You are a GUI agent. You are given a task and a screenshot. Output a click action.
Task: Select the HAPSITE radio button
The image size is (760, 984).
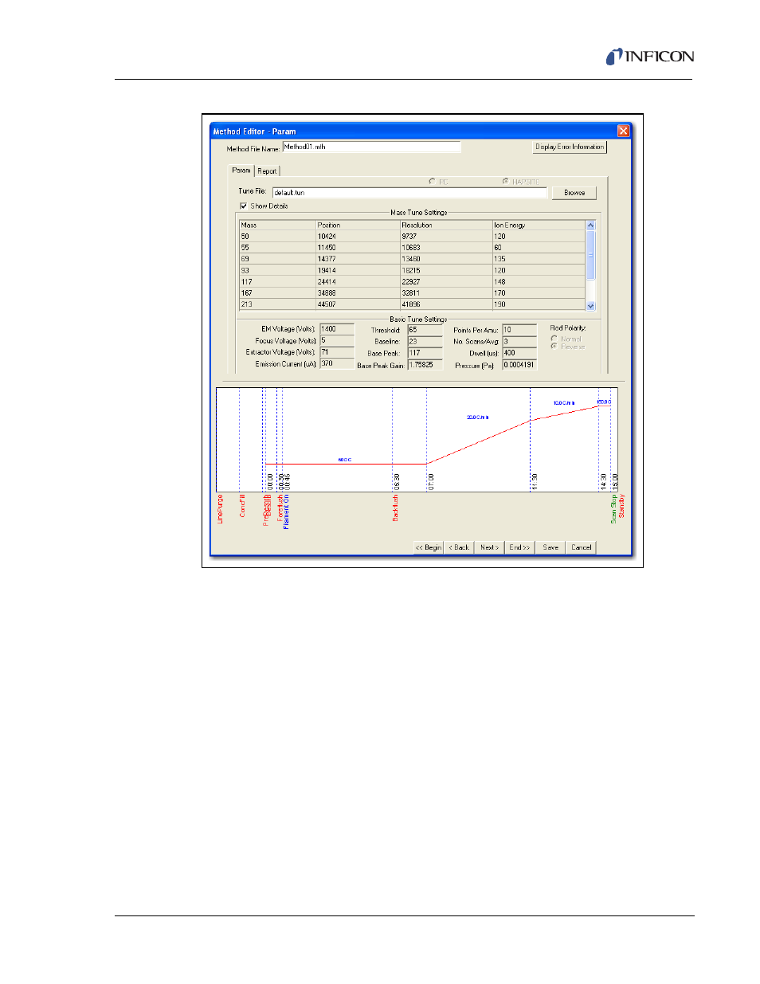tap(505, 181)
